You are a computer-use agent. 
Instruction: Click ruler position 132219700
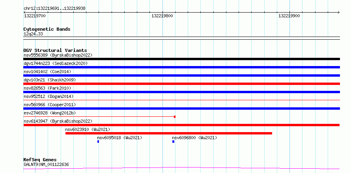click(x=35, y=16)
